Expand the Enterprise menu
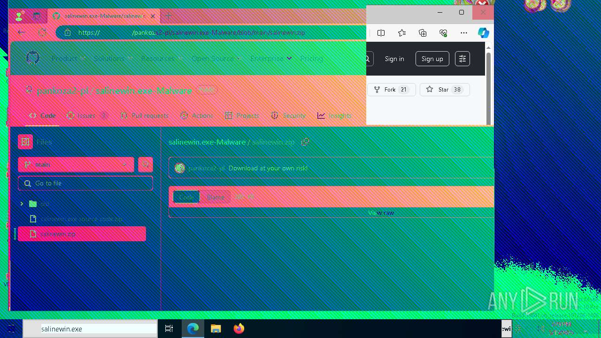This screenshot has height=338, width=601. [271, 59]
